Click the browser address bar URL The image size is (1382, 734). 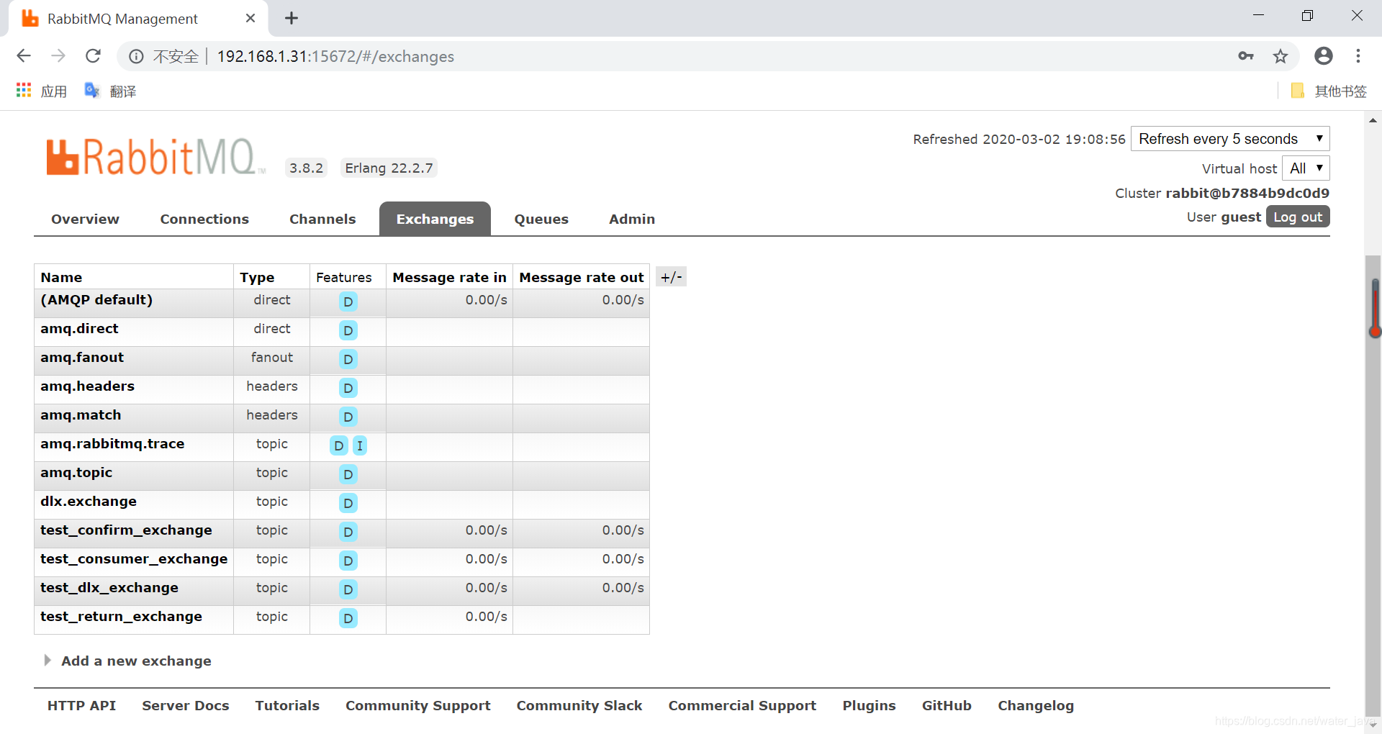(335, 56)
